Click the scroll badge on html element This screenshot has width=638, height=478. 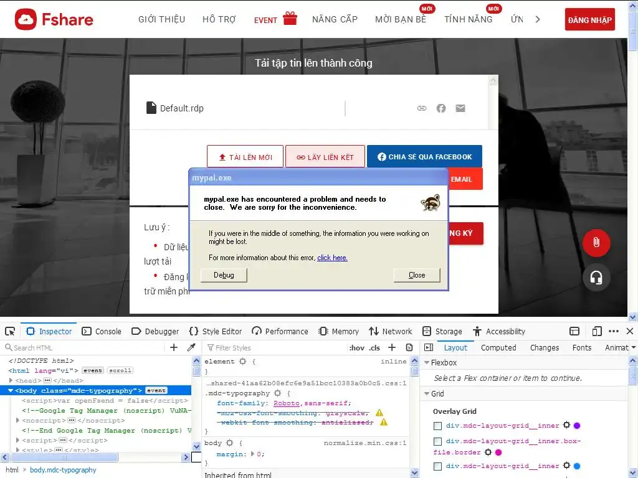[x=120, y=371]
